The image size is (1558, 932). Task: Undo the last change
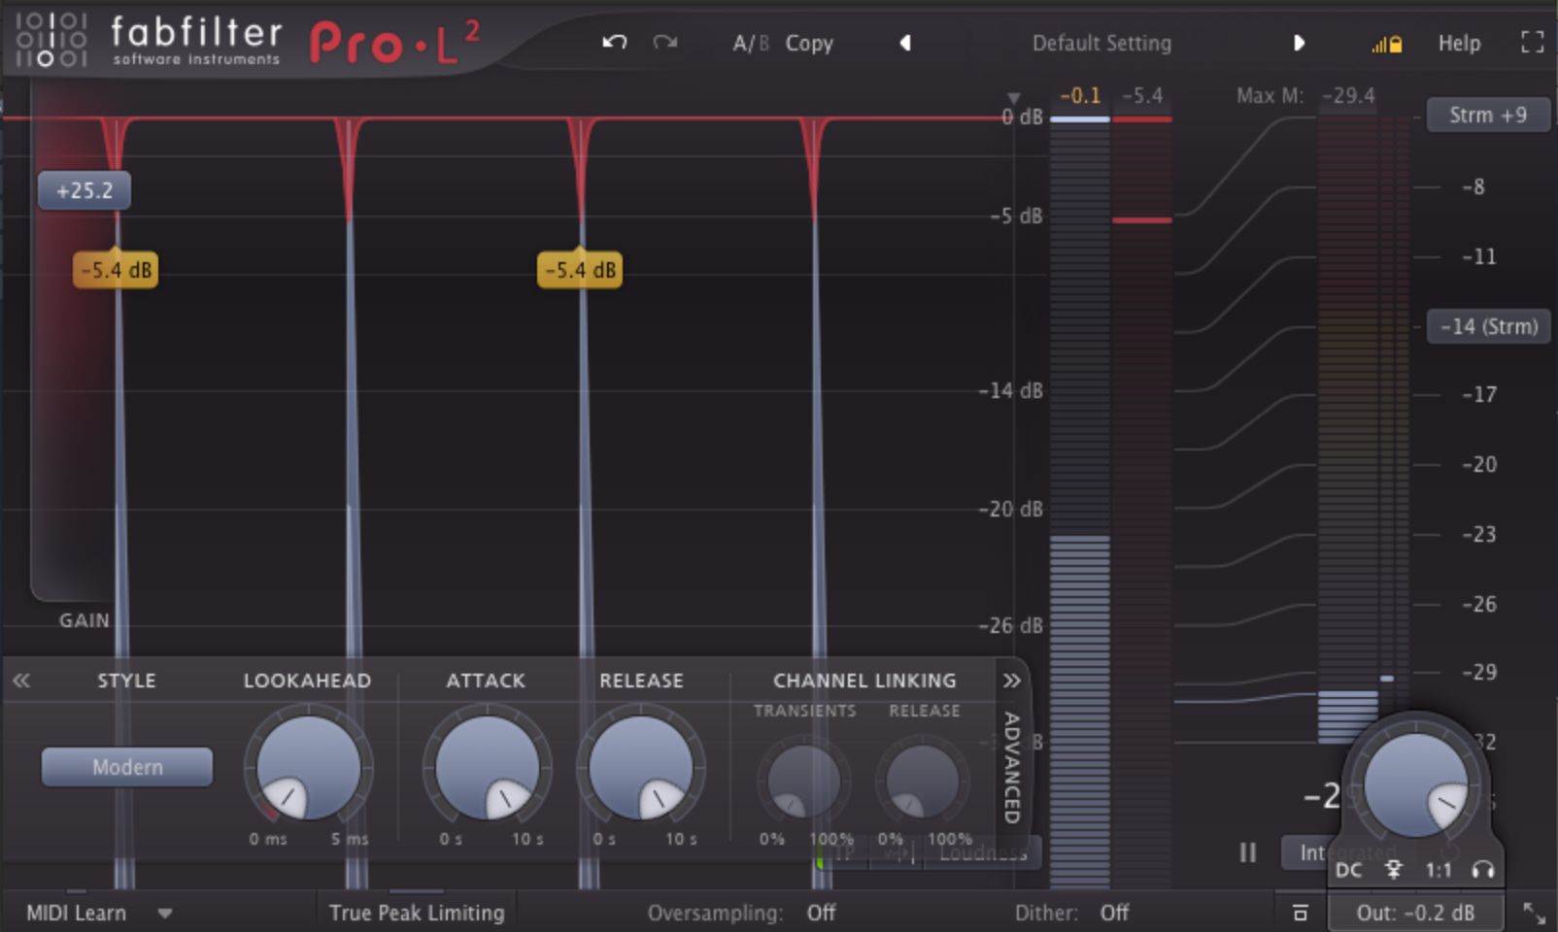tap(612, 42)
